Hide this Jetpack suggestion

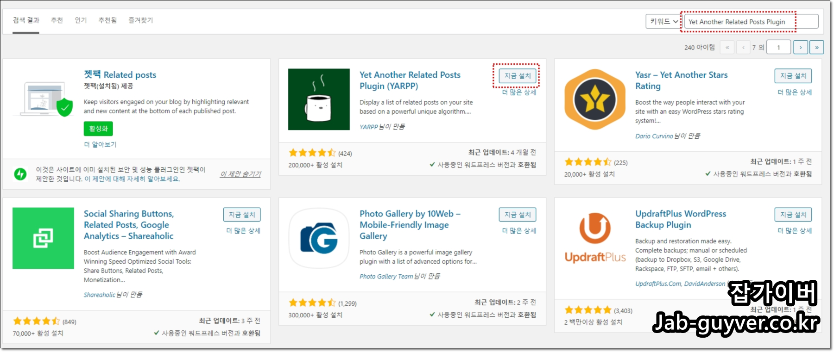tap(240, 174)
